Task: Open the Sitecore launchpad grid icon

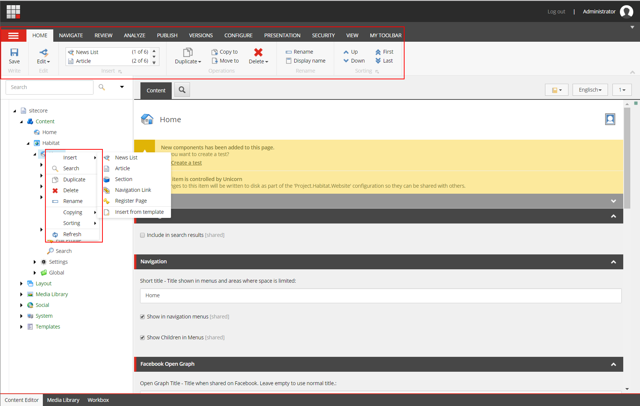Action: 13,12
